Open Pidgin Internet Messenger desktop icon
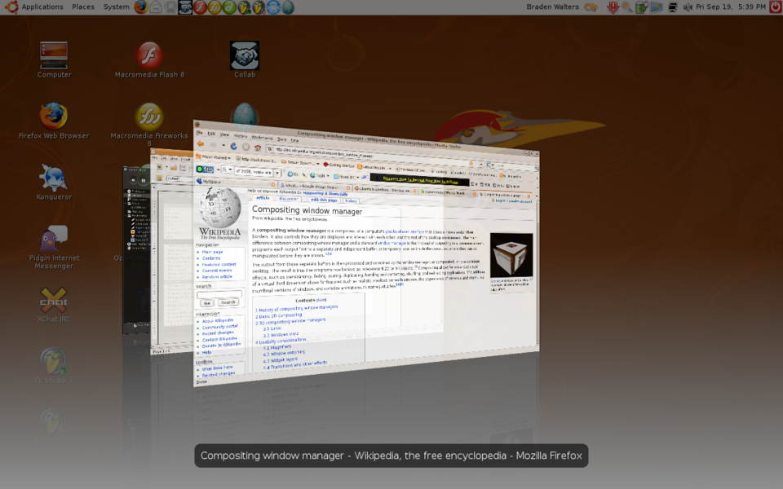 click(54, 247)
